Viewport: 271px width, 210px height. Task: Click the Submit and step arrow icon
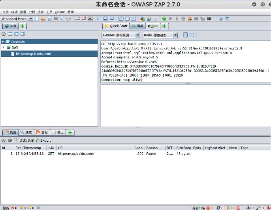[171, 19]
